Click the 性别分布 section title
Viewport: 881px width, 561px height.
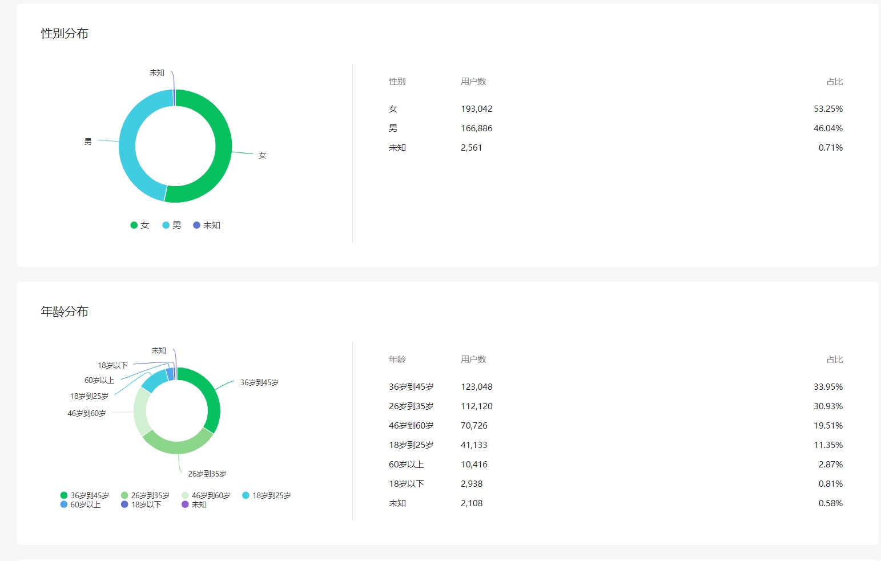point(65,34)
